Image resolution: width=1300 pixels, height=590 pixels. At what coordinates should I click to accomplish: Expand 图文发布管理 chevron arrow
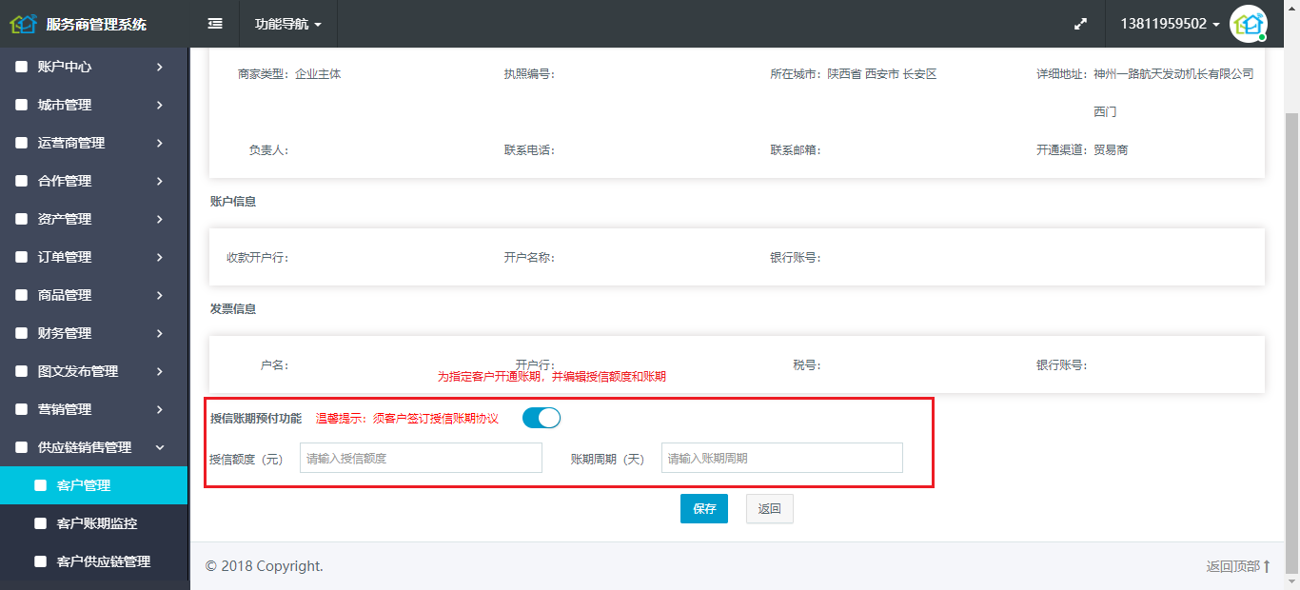pyautogui.click(x=160, y=371)
